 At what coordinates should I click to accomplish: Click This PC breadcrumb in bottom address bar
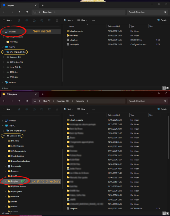pyautogui.click(x=47, y=101)
